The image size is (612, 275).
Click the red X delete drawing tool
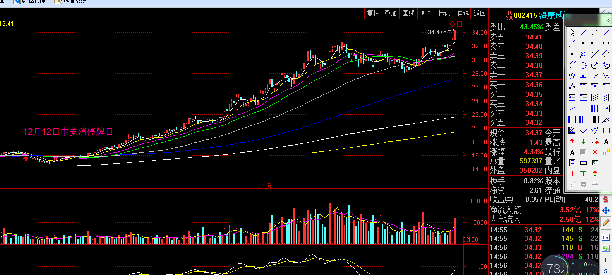coord(595,152)
